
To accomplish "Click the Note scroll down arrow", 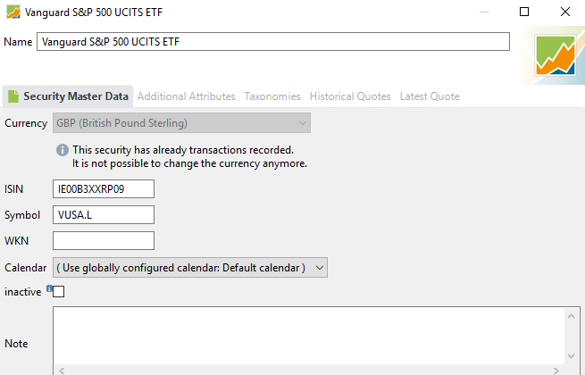I will [571, 356].
